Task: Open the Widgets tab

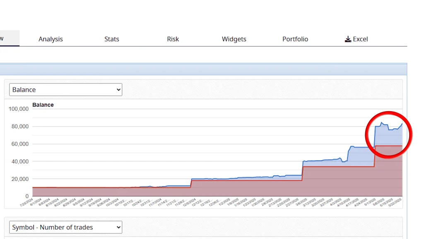Action: pos(234,39)
